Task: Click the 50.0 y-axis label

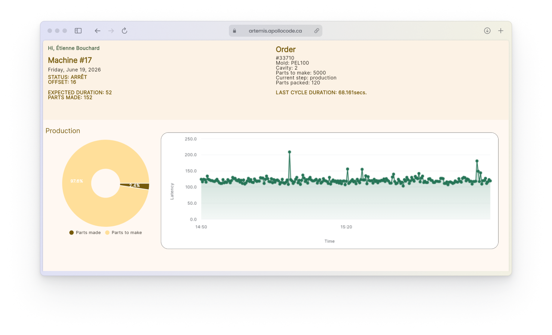Action: 192,203
